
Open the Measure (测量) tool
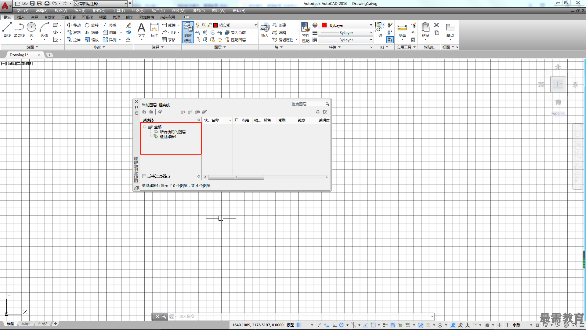tap(402, 31)
